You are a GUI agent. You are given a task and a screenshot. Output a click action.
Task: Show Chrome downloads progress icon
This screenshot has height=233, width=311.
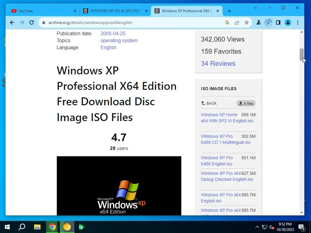(268, 22)
